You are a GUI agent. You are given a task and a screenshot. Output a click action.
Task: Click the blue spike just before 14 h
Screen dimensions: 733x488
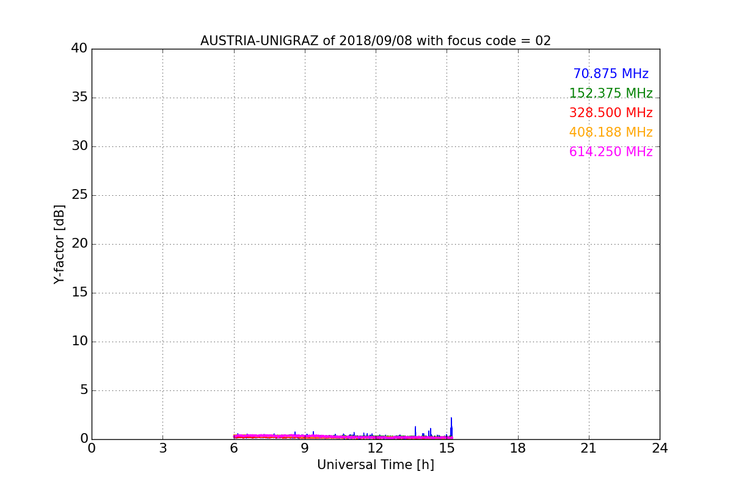coord(415,431)
